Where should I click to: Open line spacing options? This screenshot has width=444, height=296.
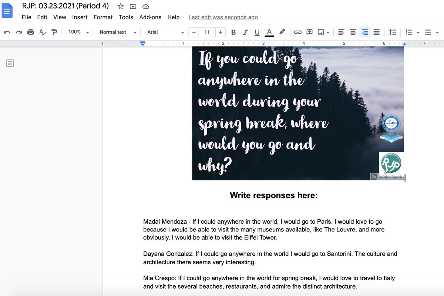tap(393, 32)
